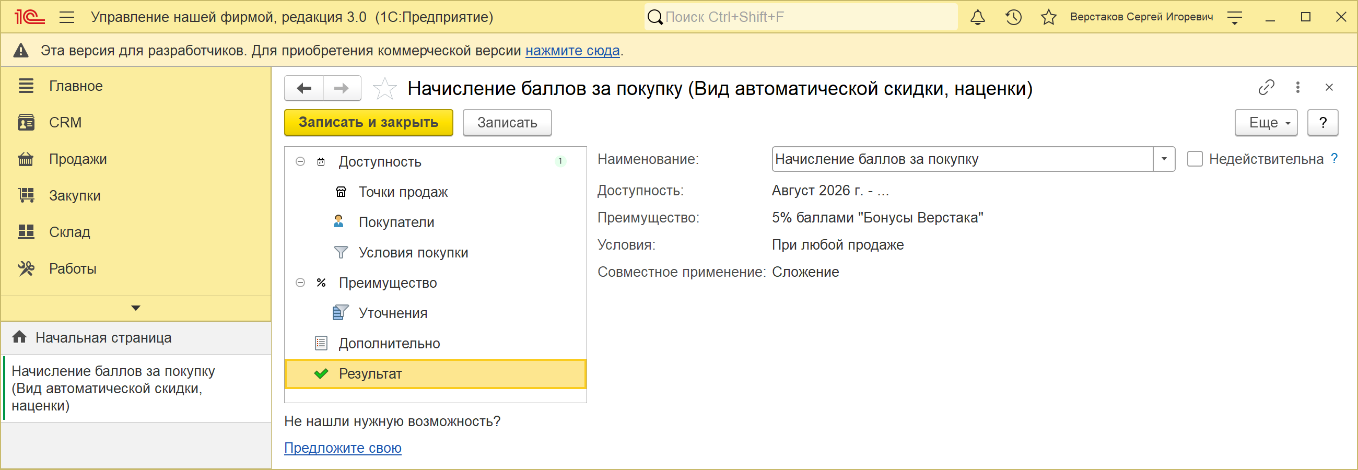Switch to Начальная страница tab
The image size is (1358, 470).
(136, 337)
